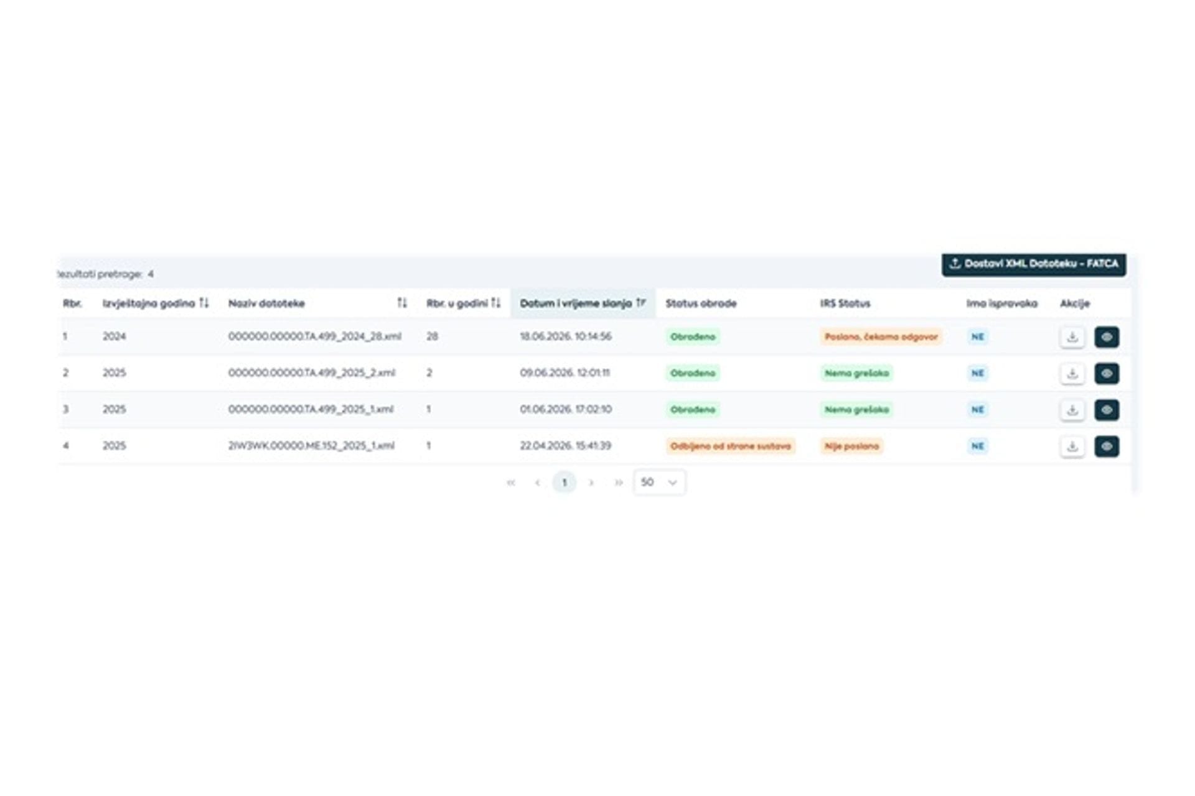This screenshot has width=1195, height=796.
Task: Download file 000000.00000.TA.499_2025_2.xml
Action: [1072, 373]
